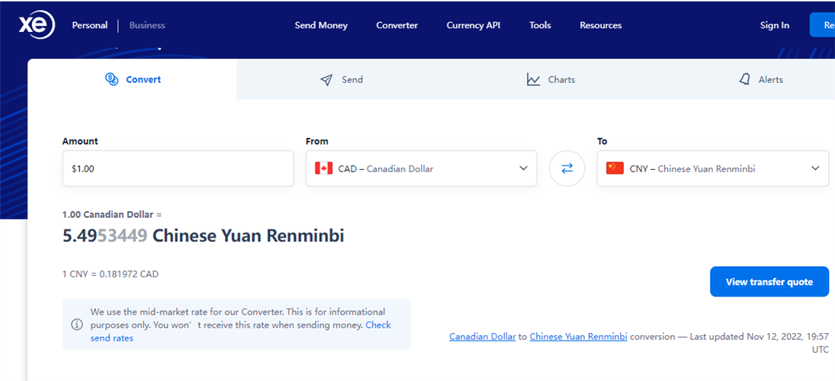Click the Charts line graph icon
The width and height of the screenshot is (835, 381).
click(533, 79)
